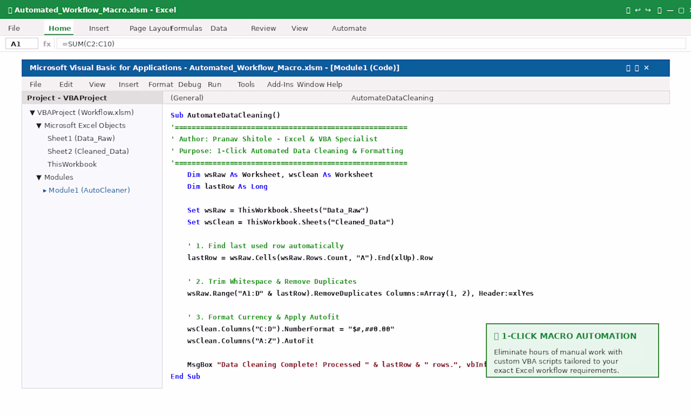Open the Automate ribbon tab
The image size is (691, 415).
pos(349,28)
